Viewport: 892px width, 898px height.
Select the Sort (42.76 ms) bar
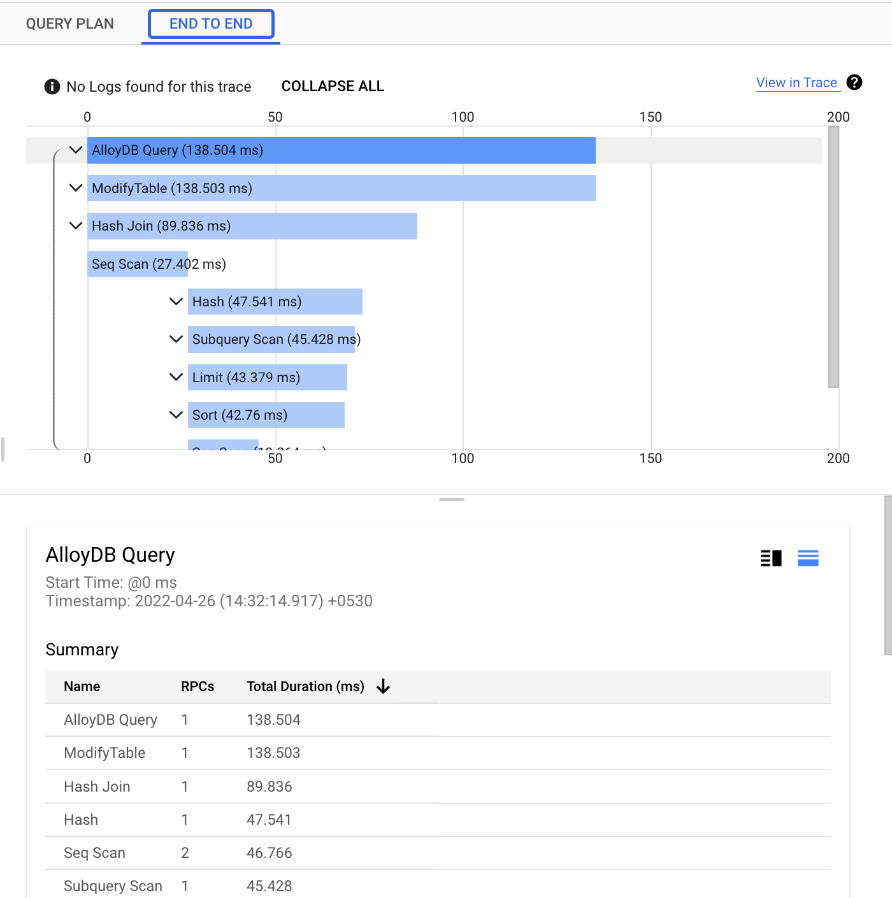pyautogui.click(x=266, y=415)
